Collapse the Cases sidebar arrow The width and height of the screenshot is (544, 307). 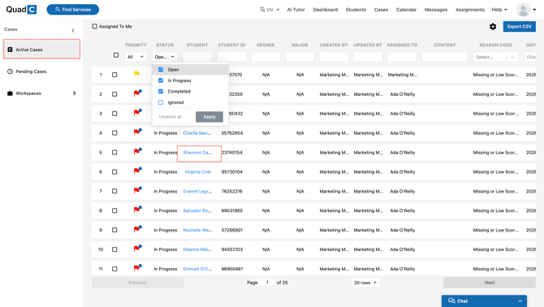click(x=73, y=31)
